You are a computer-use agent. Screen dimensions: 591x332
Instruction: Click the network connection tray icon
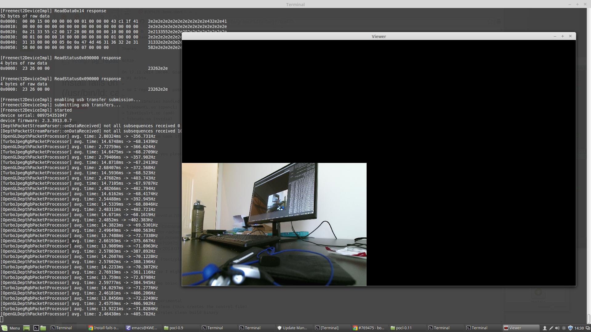[x=551, y=328]
